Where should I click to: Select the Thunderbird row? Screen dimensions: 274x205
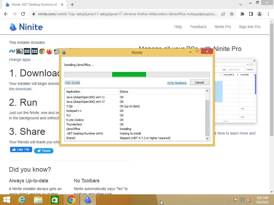[x=135, y=124]
